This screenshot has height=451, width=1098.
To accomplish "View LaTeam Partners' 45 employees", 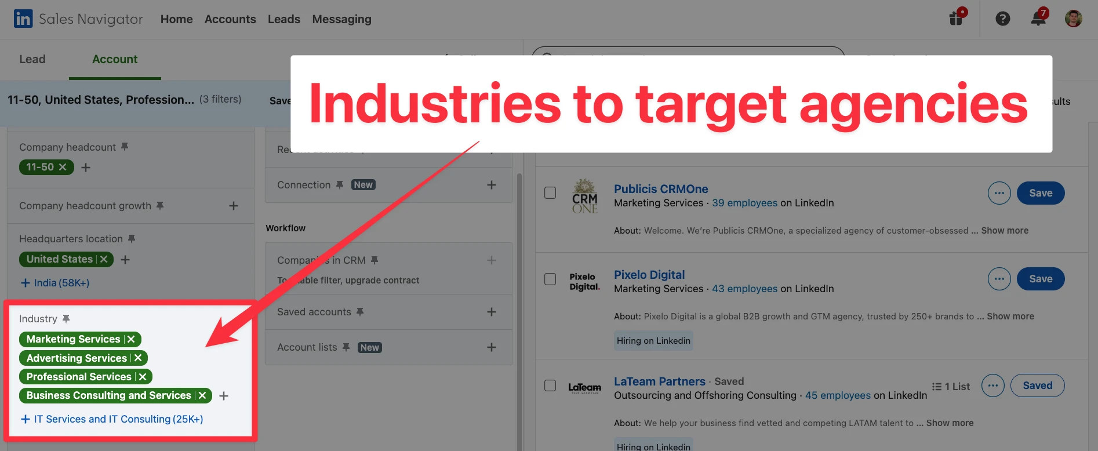I will [x=838, y=395].
